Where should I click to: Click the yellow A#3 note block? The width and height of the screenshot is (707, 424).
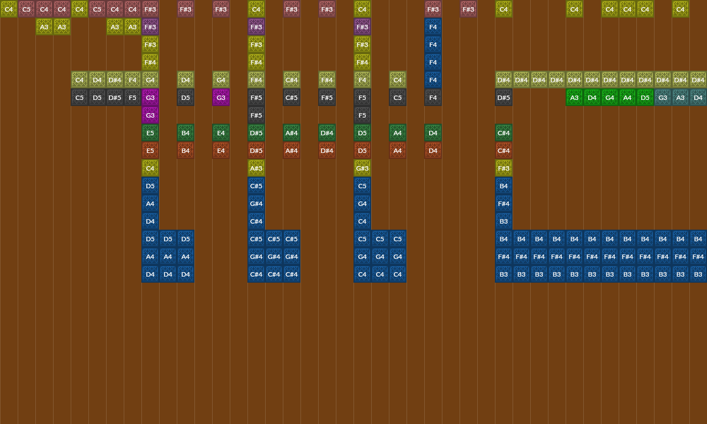click(x=256, y=168)
